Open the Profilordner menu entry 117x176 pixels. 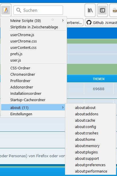(x=20, y=81)
